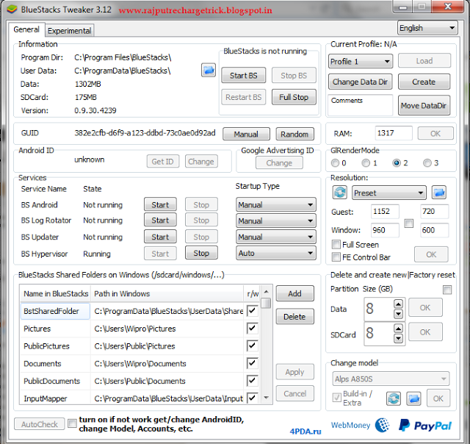470x444 pixels.
Task: Uncheck r/w for PublicPictures folder
Action: (x=252, y=346)
